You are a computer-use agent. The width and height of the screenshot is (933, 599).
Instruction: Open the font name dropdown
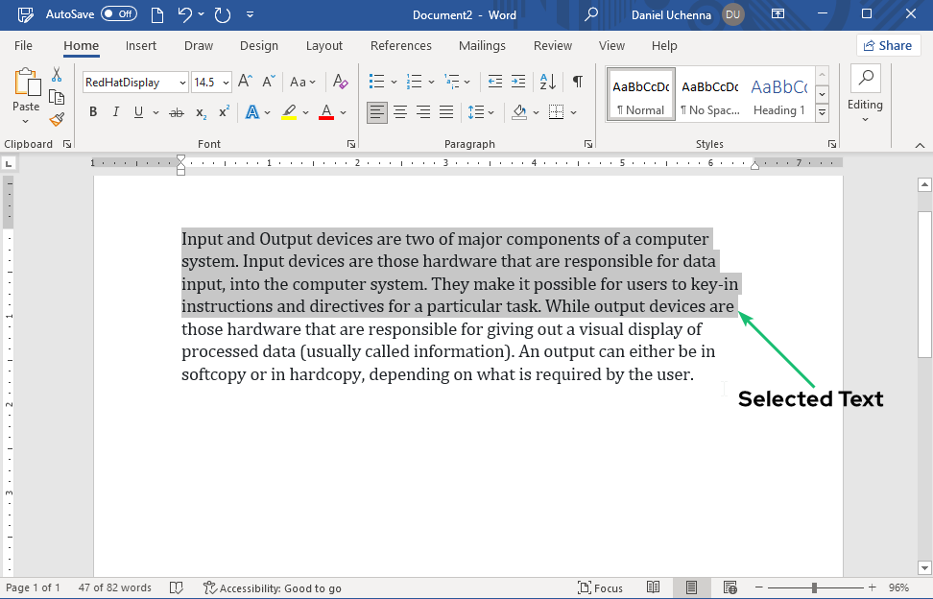click(181, 82)
